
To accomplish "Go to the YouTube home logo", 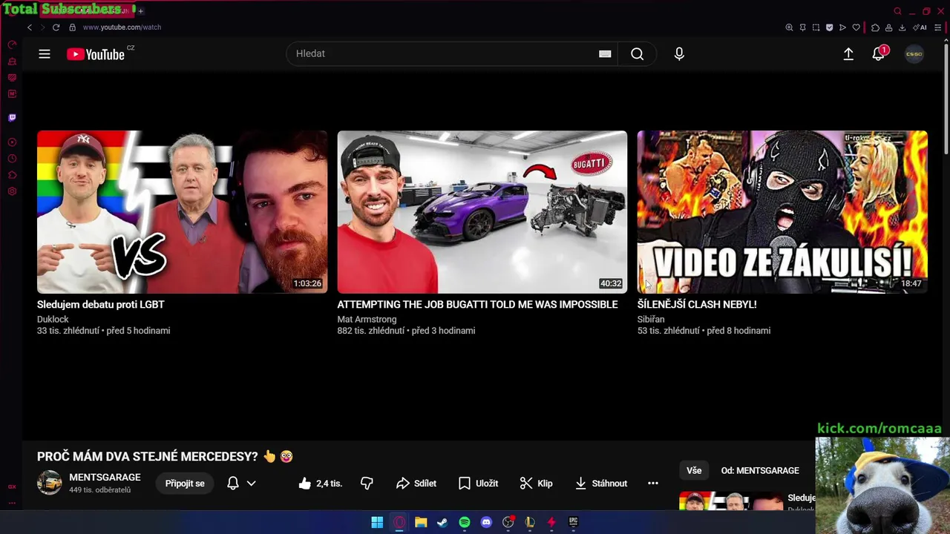I will tap(96, 54).
